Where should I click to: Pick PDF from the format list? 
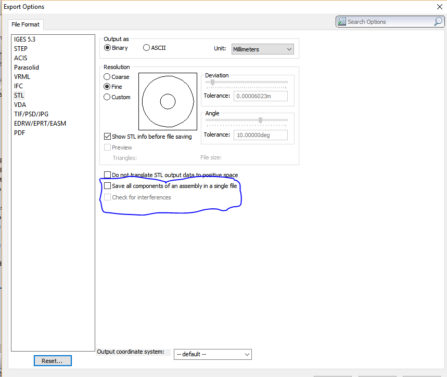[x=20, y=133]
